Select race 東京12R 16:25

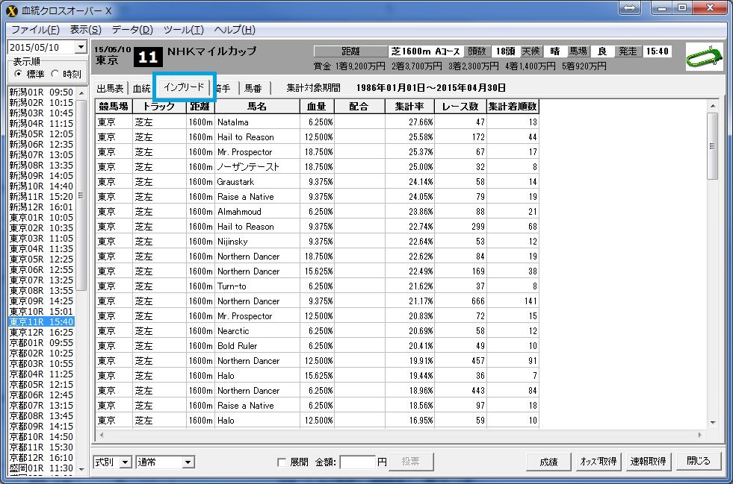42,333
